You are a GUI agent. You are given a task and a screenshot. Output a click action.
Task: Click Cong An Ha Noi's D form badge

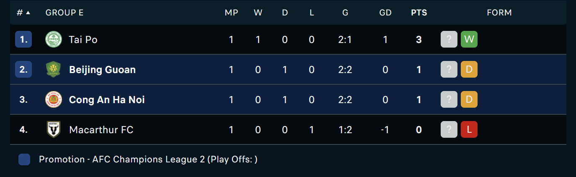pos(469,100)
